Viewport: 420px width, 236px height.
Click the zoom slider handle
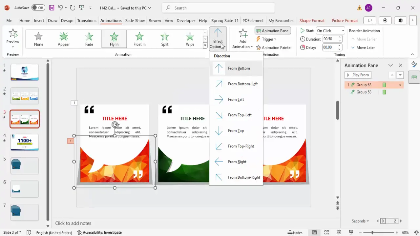[372, 232]
